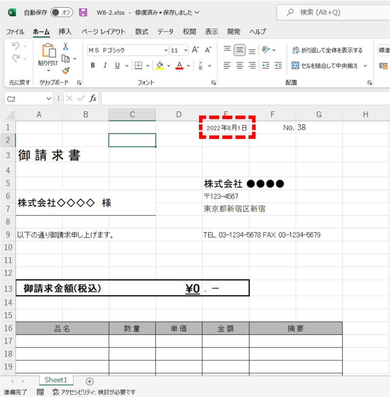This screenshot has width=390, height=397.
Task: Click the Insert Function fx icon
Action: [93, 98]
